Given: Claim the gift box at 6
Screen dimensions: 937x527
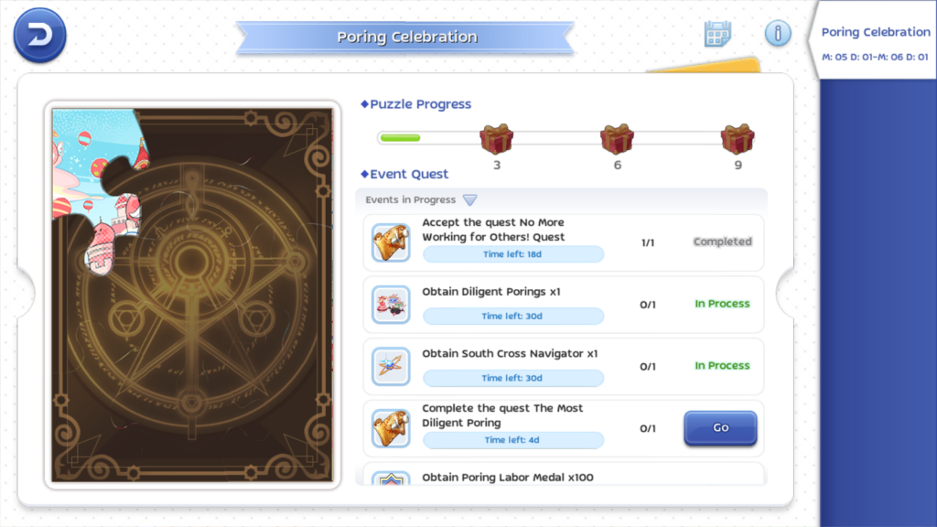Looking at the screenshot, I should 617,139.
